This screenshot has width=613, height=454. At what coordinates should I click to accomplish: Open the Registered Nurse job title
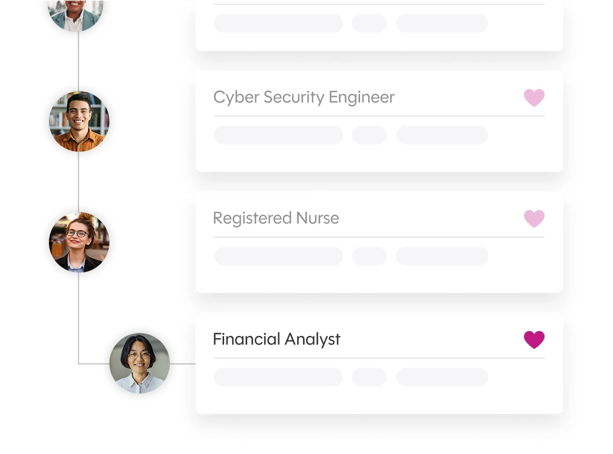pyautogui.click(x=276, y=218)
